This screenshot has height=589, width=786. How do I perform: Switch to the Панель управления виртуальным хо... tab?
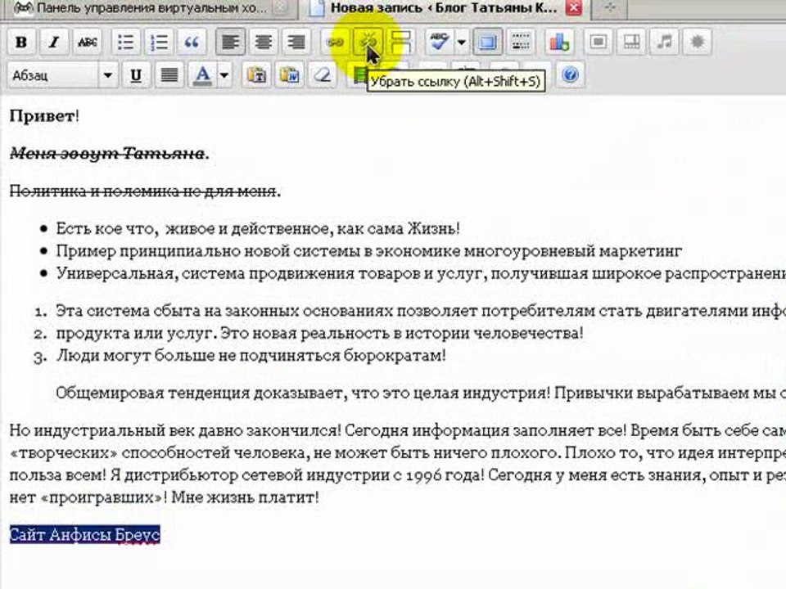151,8
